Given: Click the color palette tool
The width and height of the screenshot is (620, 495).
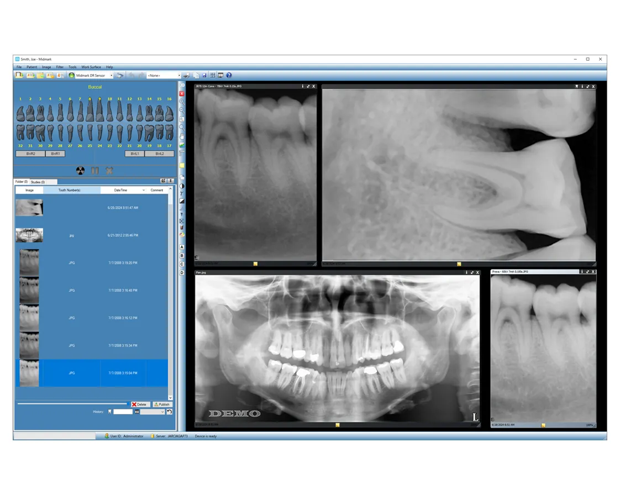Looking at the screenshot, I should tap(182, 235).
